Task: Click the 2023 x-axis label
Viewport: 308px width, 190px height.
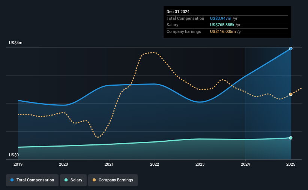Action: coord(200,164)
